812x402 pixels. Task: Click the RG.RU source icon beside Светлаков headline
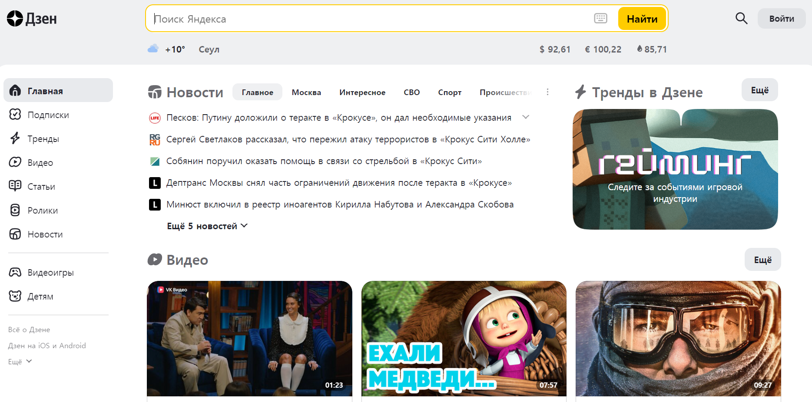point(155,139)
